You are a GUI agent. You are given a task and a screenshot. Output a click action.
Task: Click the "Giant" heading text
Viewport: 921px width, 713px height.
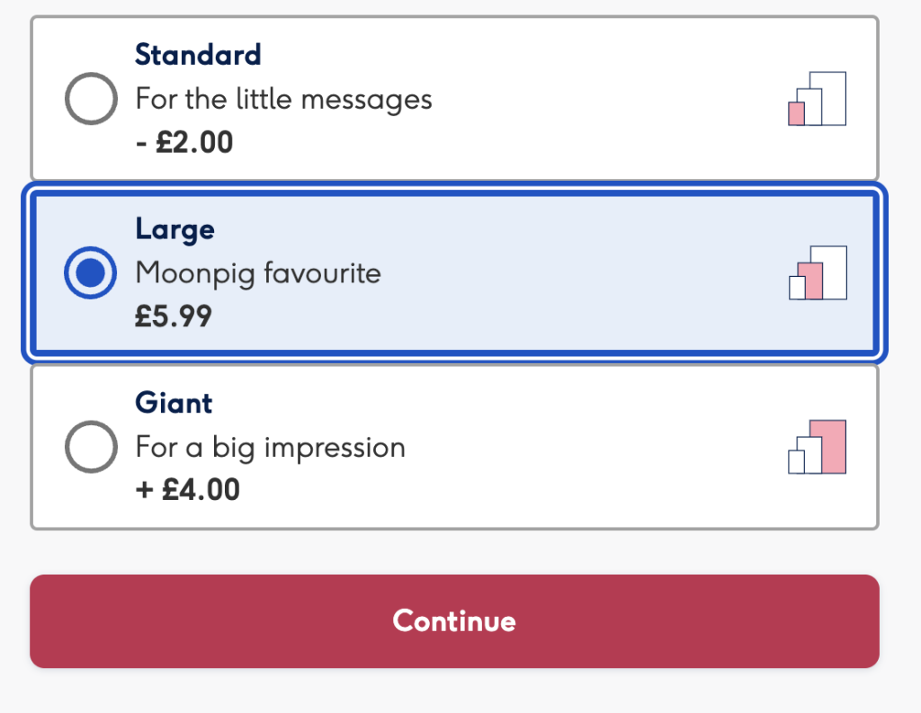click(174, 403)
